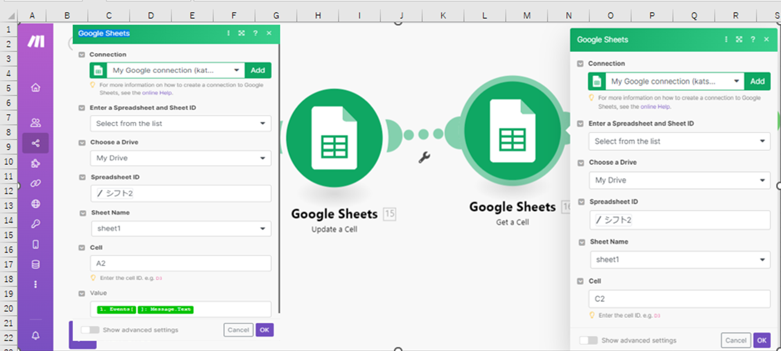Click the Get a Cell module circle

[513, 131]
